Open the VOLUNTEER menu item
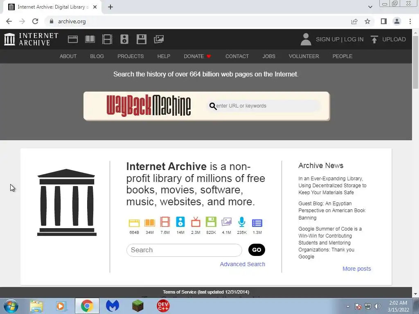Screen dimensions: 419x314 pyautogui.click(x=304, y=56)
